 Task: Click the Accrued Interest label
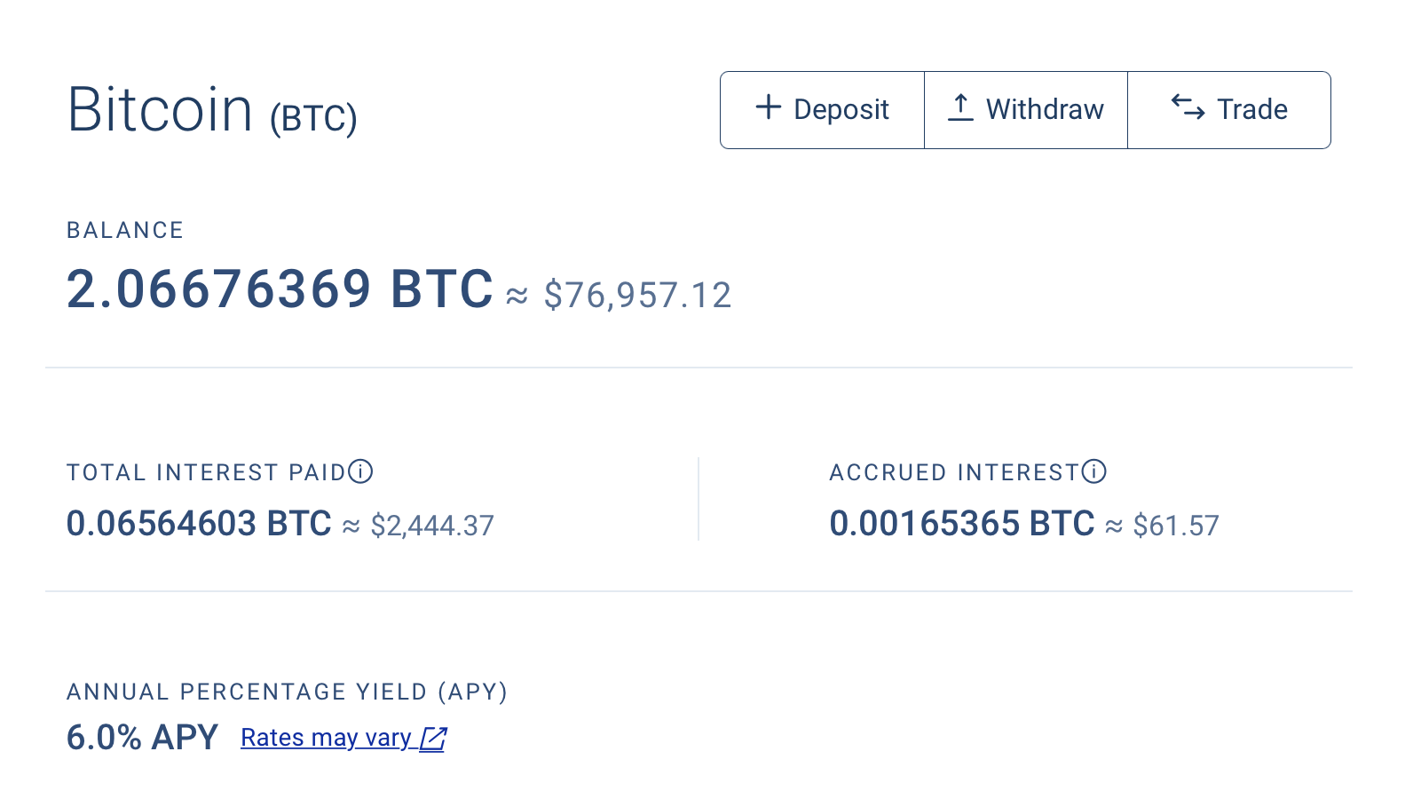coord(954,472)
